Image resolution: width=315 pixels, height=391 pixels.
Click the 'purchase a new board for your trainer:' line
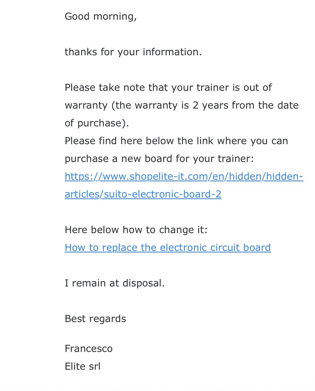[x=159, y=159]
